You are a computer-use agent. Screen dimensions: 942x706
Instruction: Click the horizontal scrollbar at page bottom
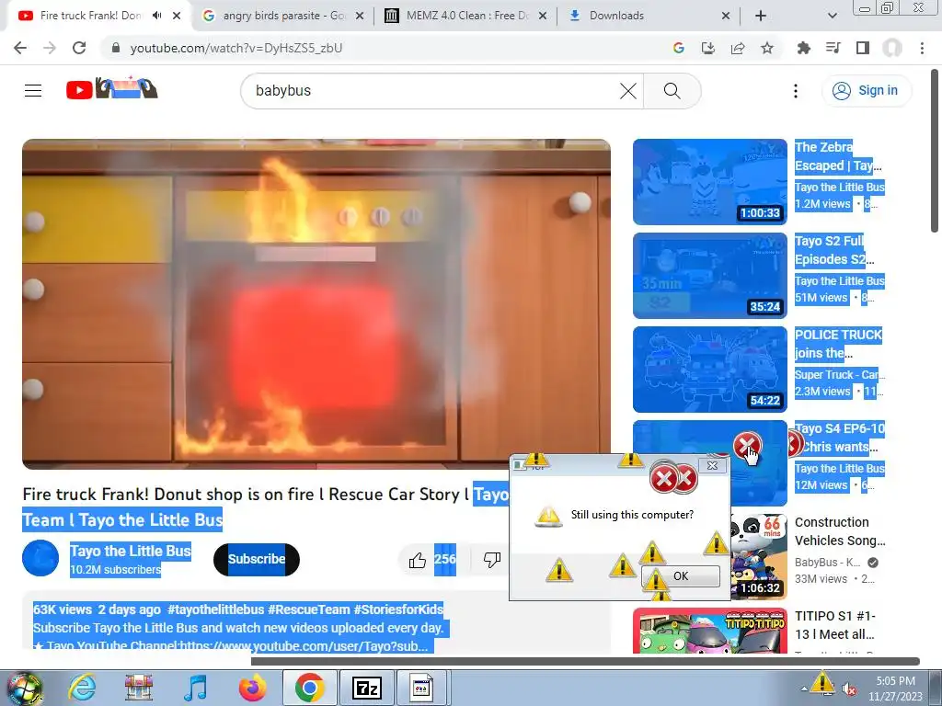[x=585, y=662]
